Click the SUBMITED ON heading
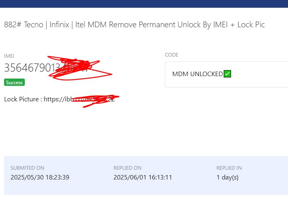This screenshot has width=288, height=199. [x=27, y=168]
